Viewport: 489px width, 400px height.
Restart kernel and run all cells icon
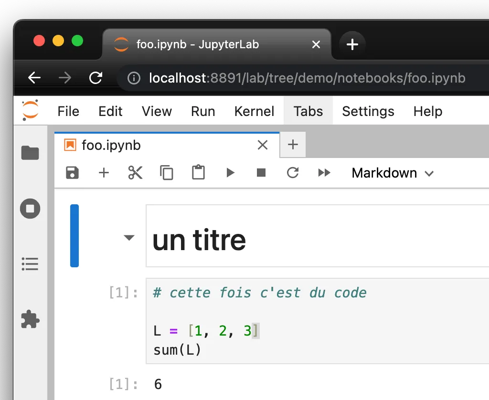coord(324,173)
